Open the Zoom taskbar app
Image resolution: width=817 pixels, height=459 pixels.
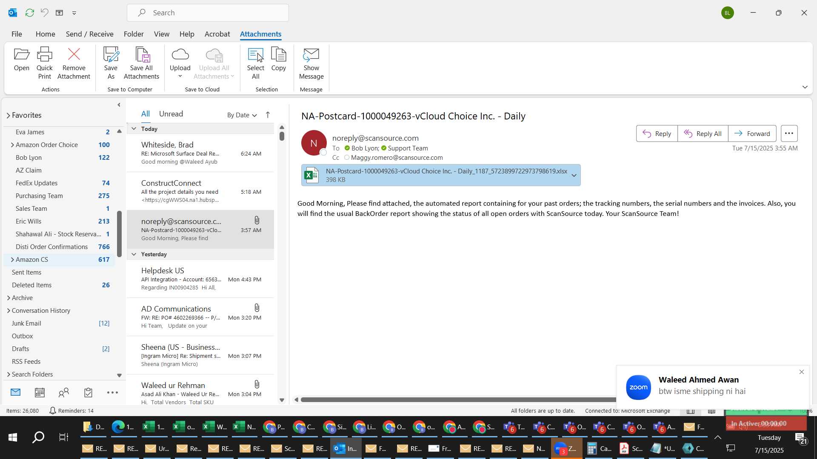point(566,448)
